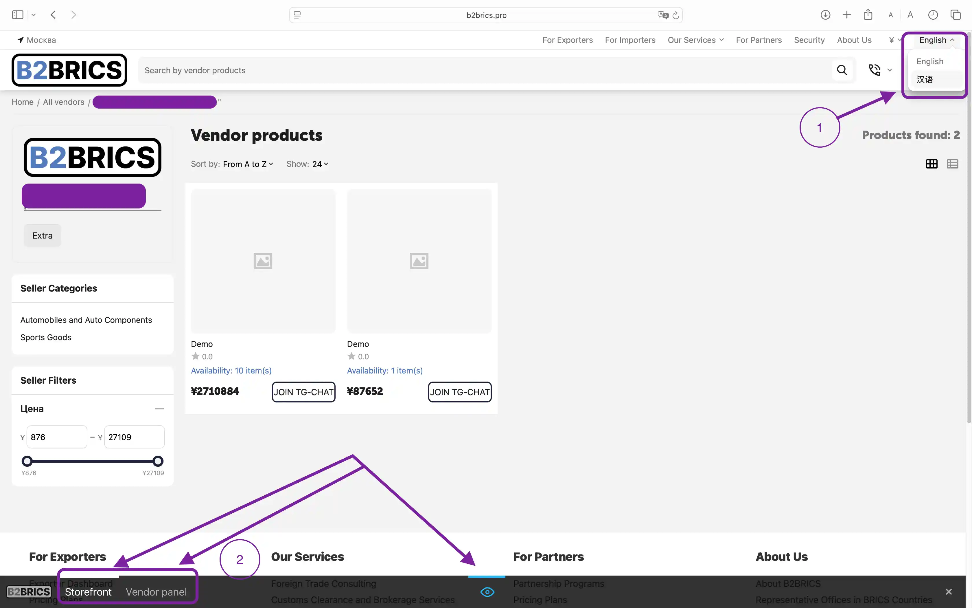Open the Security menu item
Screen dimensions: 972x608
tap(809, 40)
